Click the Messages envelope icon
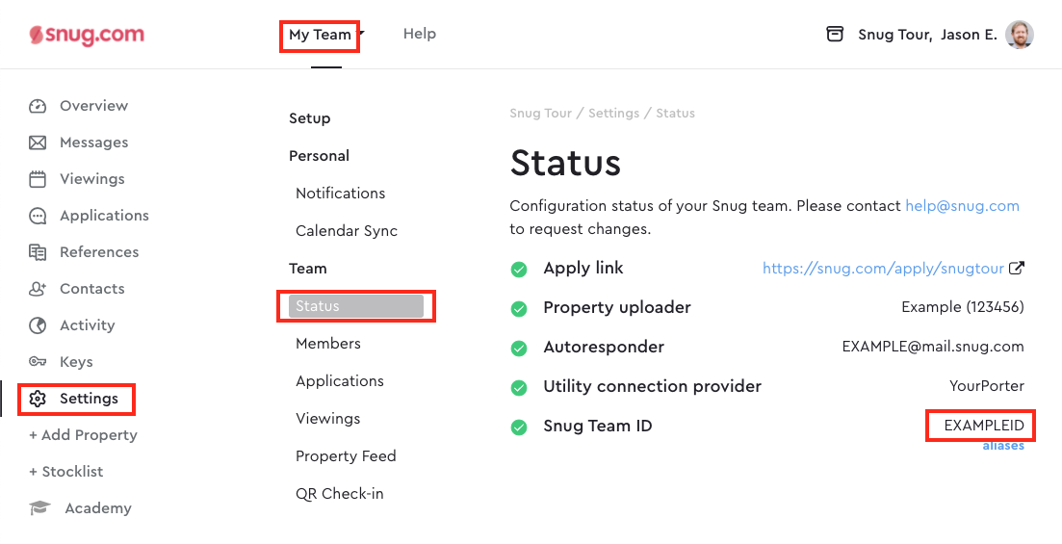1062x544 pixels. (x=38, y=142)
